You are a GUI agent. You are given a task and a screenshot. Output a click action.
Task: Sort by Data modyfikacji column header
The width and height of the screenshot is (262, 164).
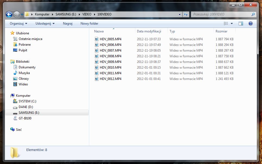(x=149, y=31)
